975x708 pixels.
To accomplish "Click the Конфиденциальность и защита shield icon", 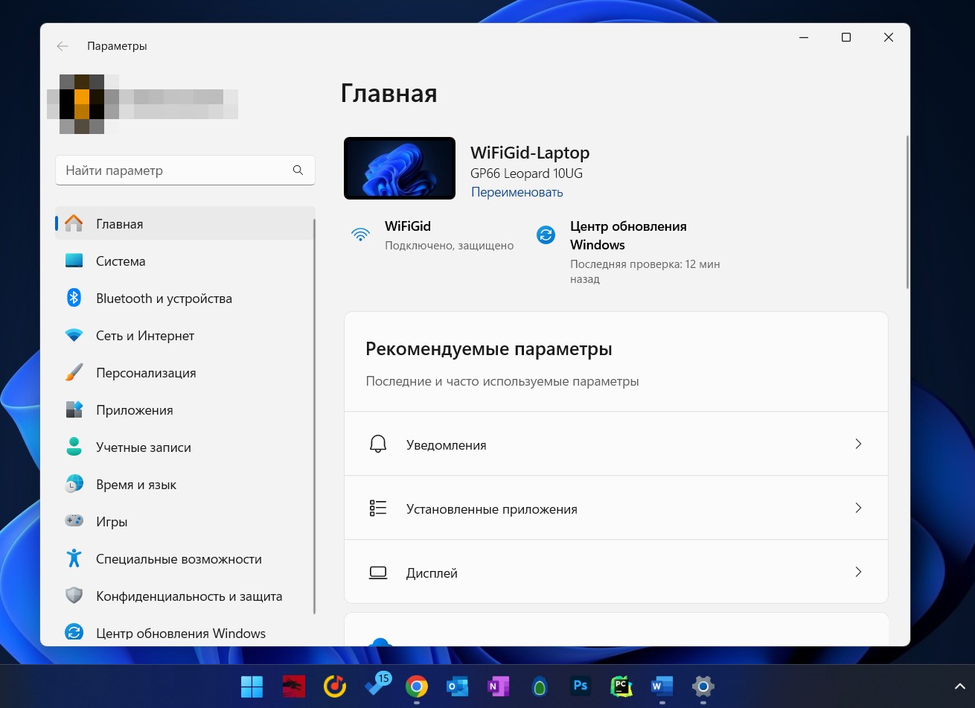I will (x=74, y=596).
